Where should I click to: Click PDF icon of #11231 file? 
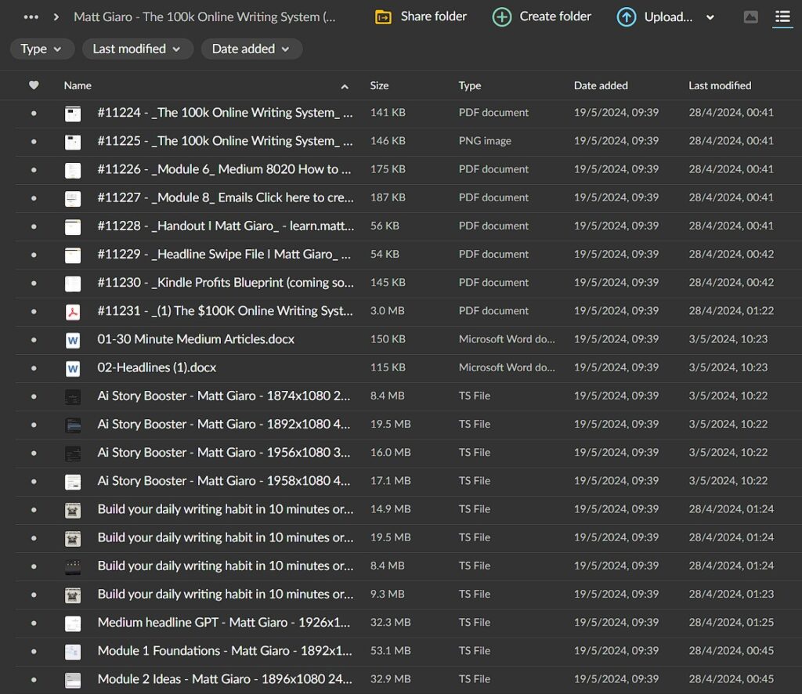(x=73, y=311)
